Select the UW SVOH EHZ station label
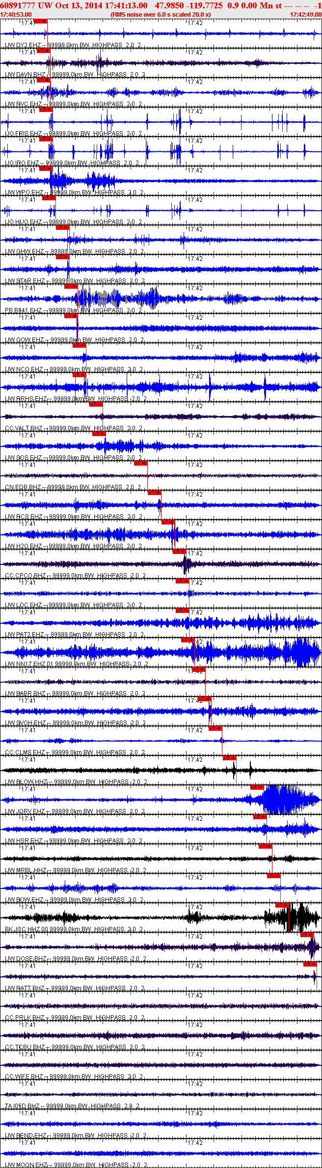Image resolution: width=322 pixels, height=1168 pixels. click(25, 723)
